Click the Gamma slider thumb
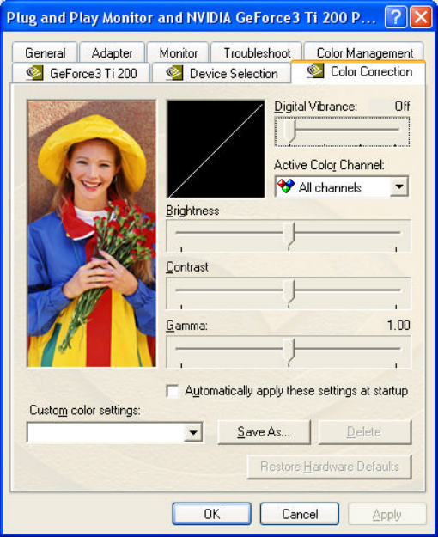The width and height of the screenshot is (438, 537). (x=289, y=350)
